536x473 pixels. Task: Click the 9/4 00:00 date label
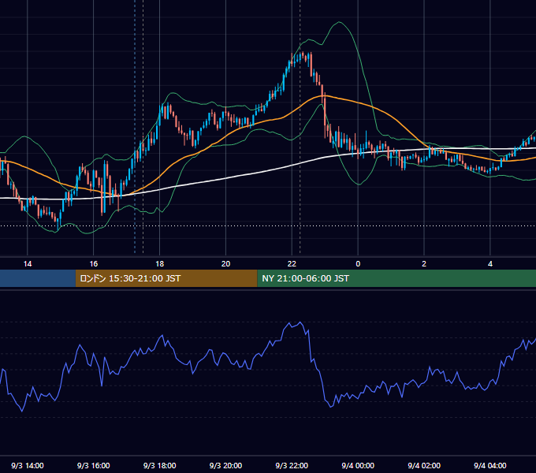tap(358, 465)
